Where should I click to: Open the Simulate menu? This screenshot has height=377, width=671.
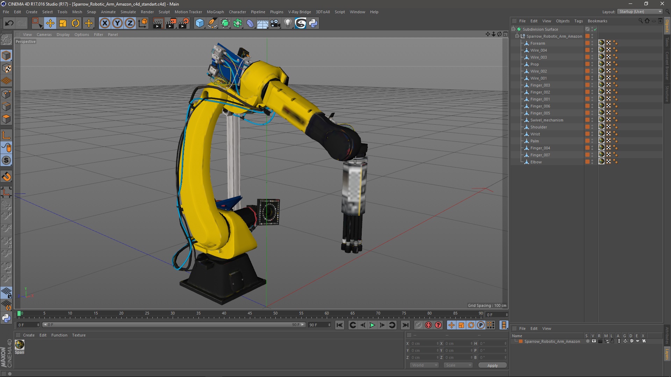coord(127,12)
